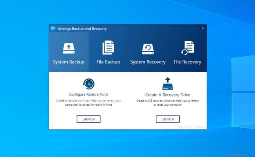Go to the File Recovery tab label

point(187,62)
